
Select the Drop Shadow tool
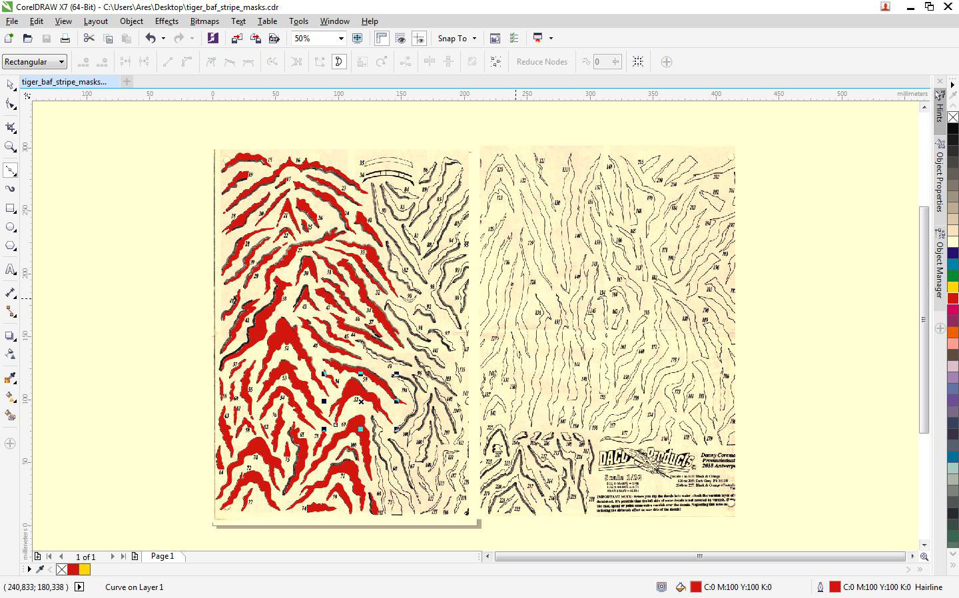click(x=10, y=336)
